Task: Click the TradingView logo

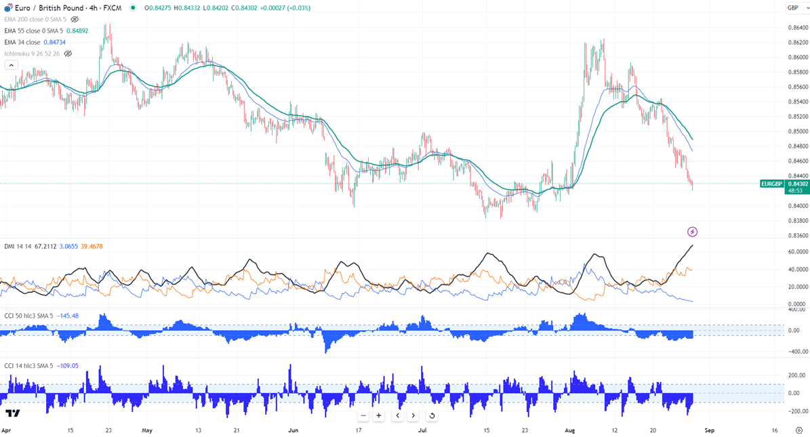Action: pos(13,413)
